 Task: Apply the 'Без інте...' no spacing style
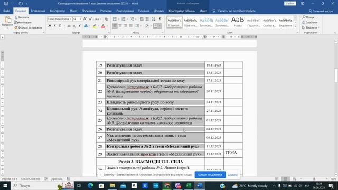(190, 22)
